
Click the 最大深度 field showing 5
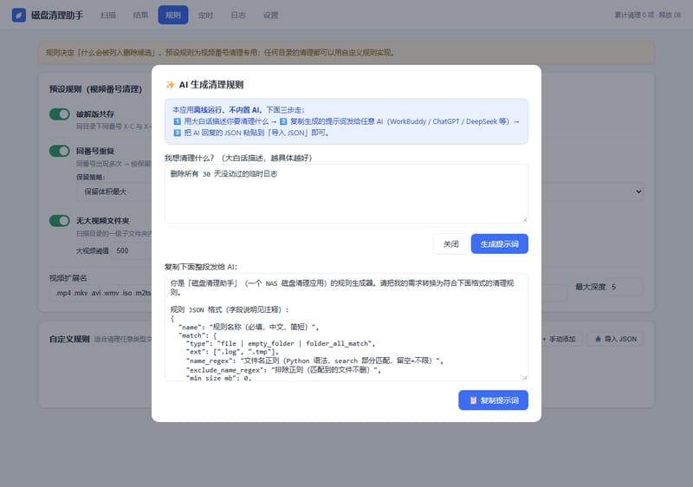click(x=625, y=287)
